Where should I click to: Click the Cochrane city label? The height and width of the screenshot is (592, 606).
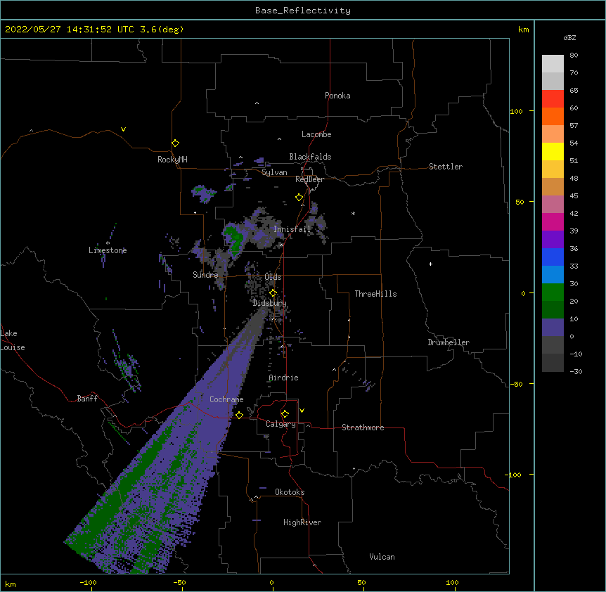226,399
